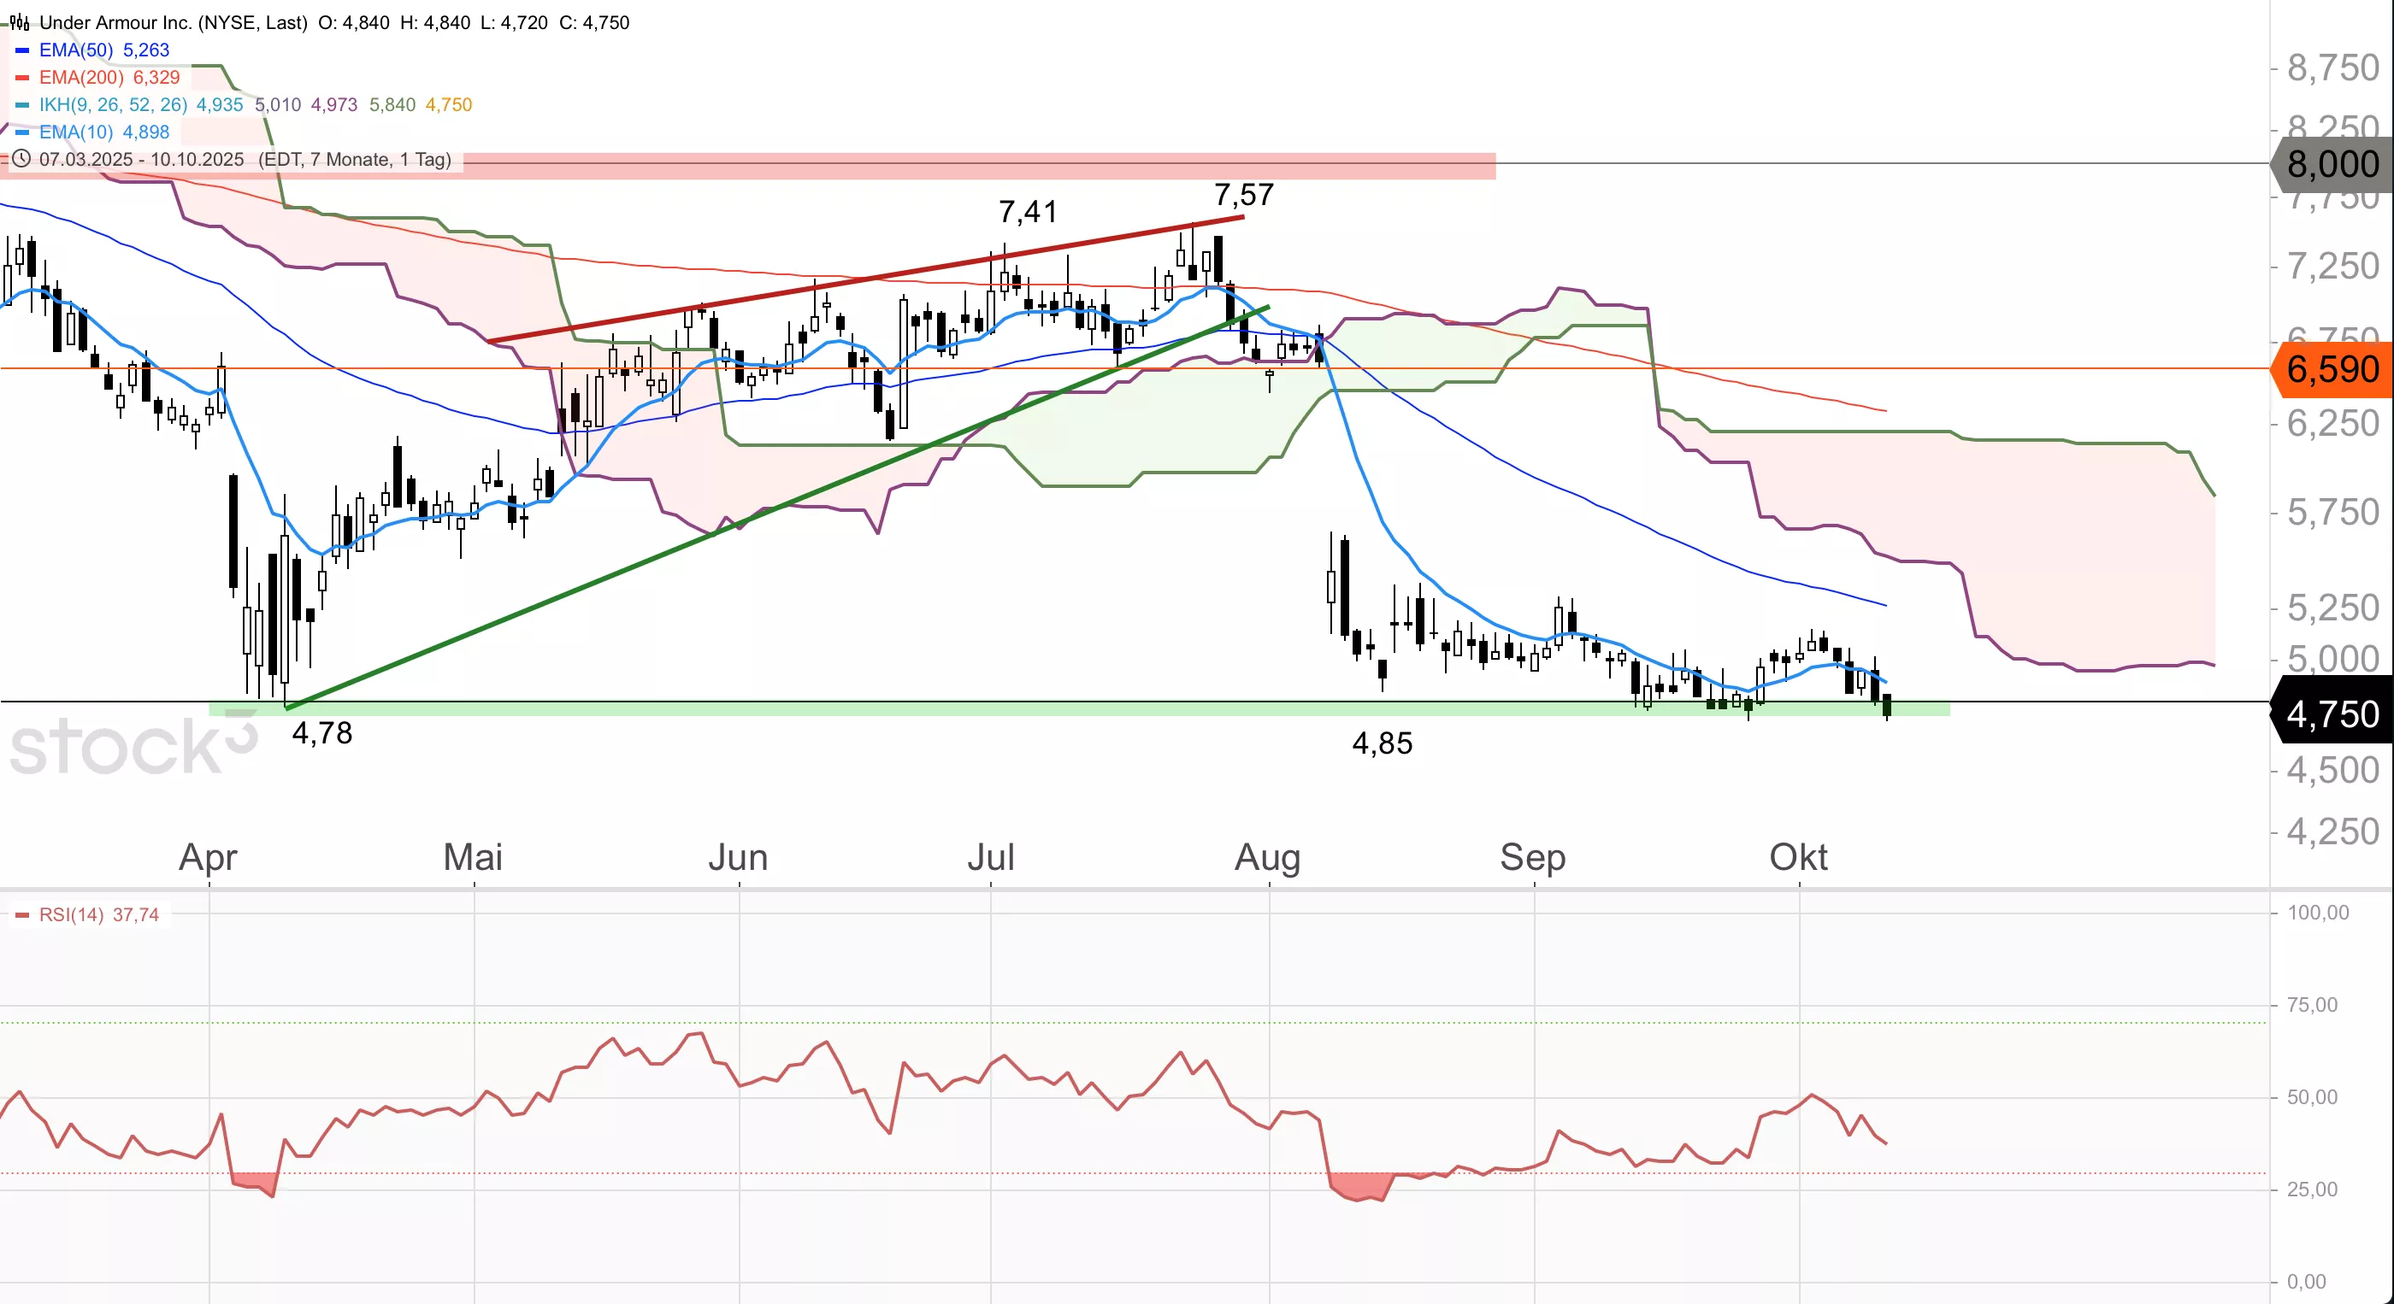Click the candlestick chart-type icon
Viewport: 2394px width, 1304px height.
pos(20,22)
